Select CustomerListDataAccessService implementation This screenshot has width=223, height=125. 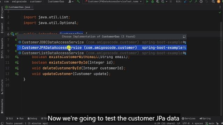coord(102,53)
